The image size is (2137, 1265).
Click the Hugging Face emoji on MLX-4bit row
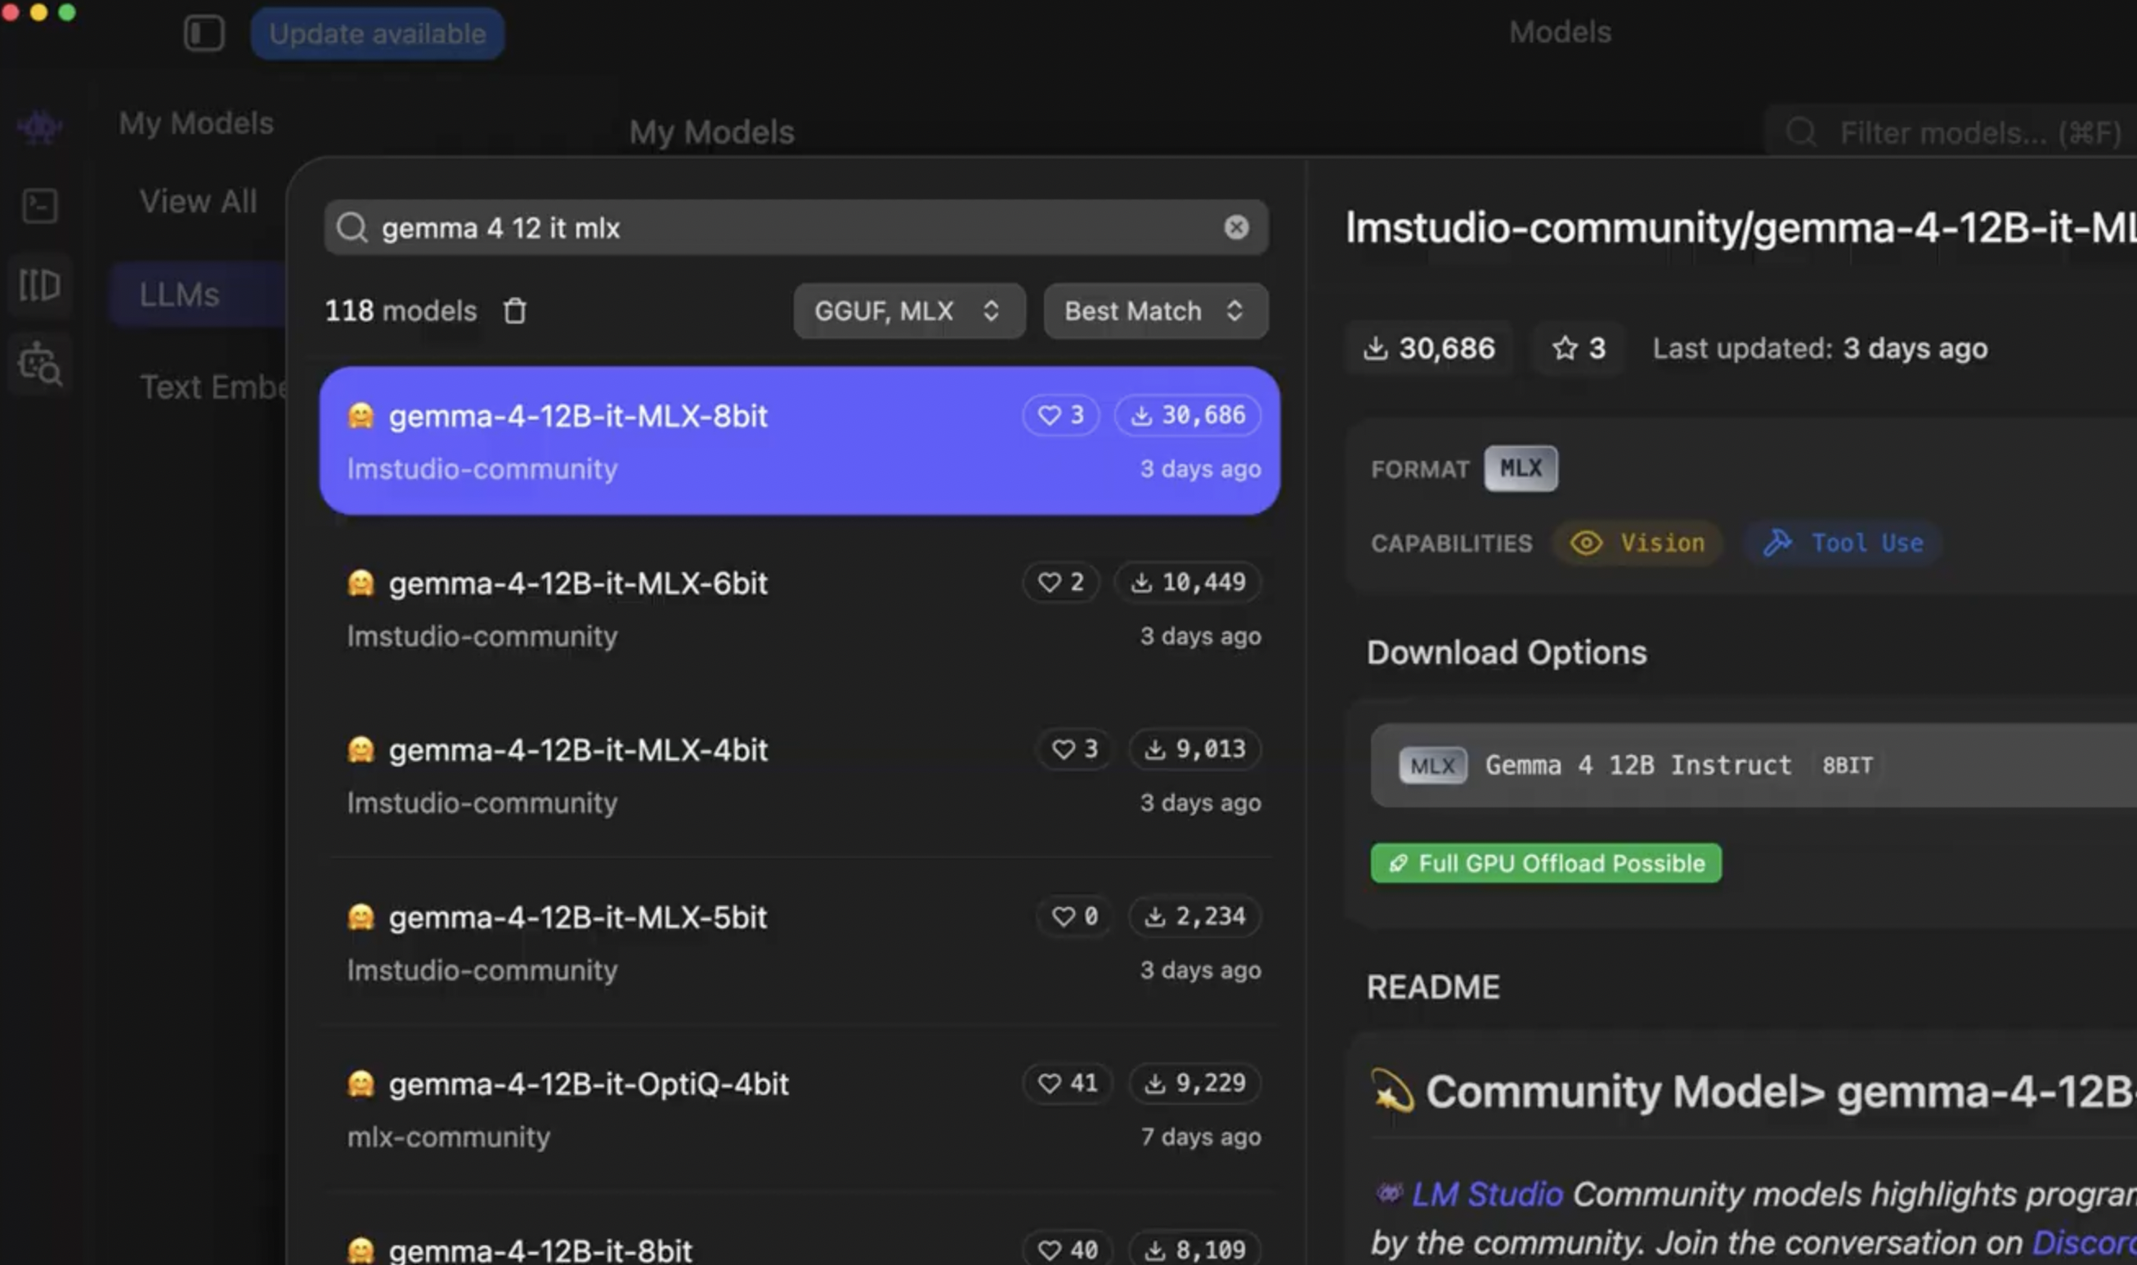361,750
